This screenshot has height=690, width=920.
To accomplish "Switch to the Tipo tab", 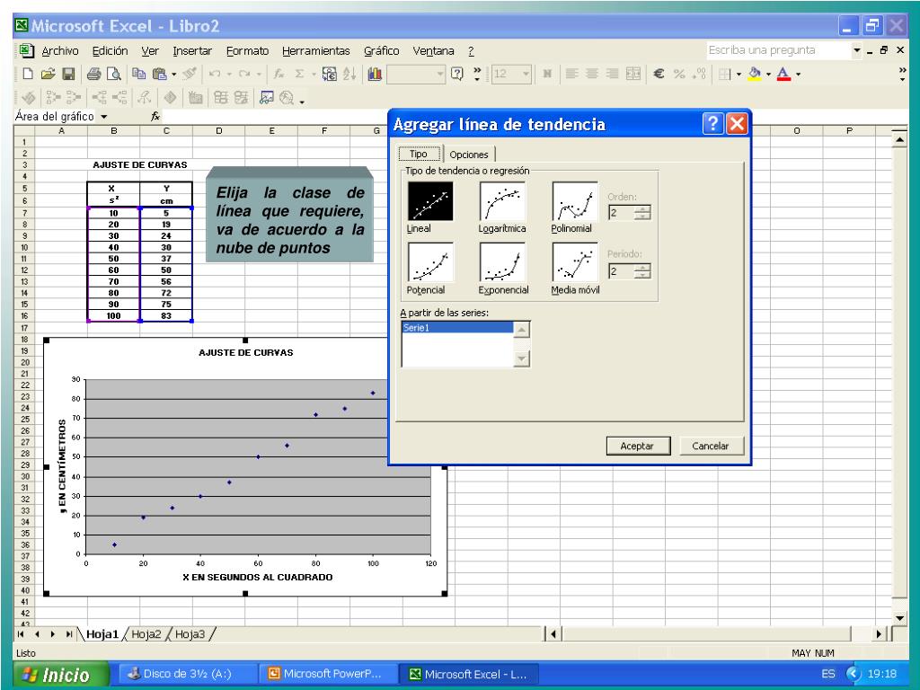I will [x=419, y=154].
